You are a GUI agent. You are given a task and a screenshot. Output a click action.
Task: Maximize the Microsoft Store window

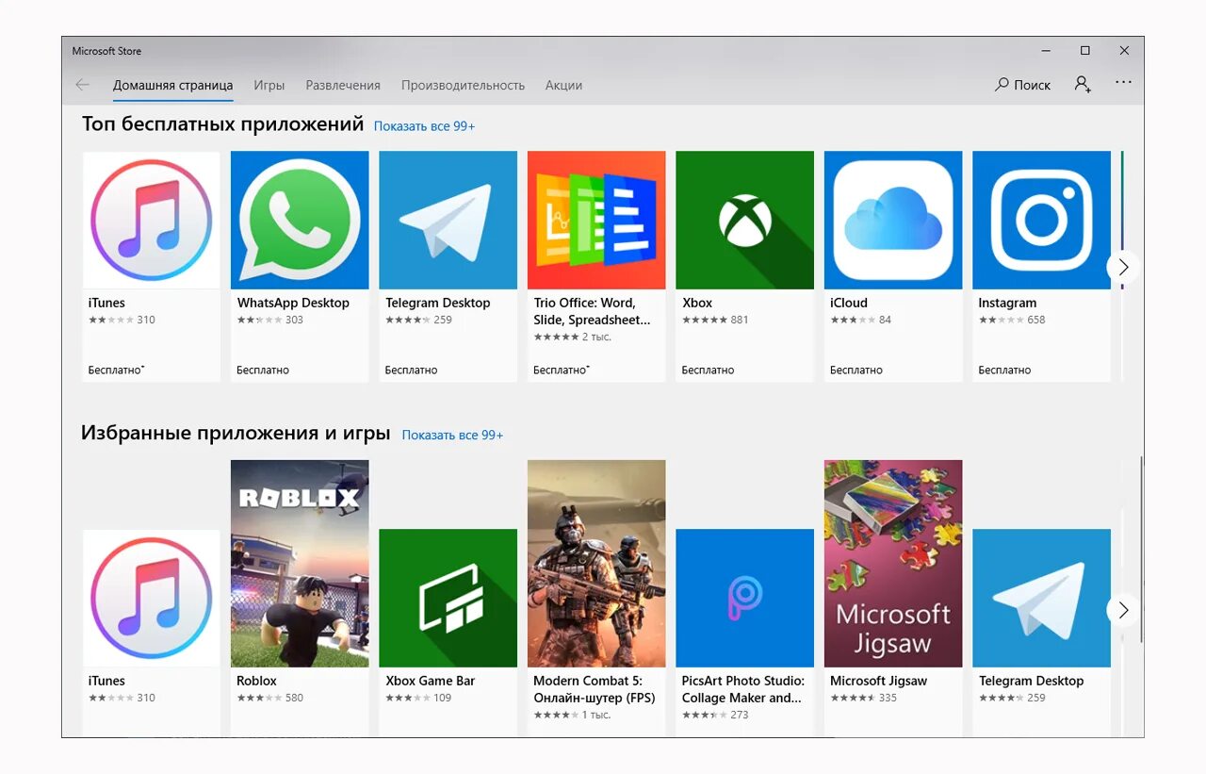[x=1085, y=51]
